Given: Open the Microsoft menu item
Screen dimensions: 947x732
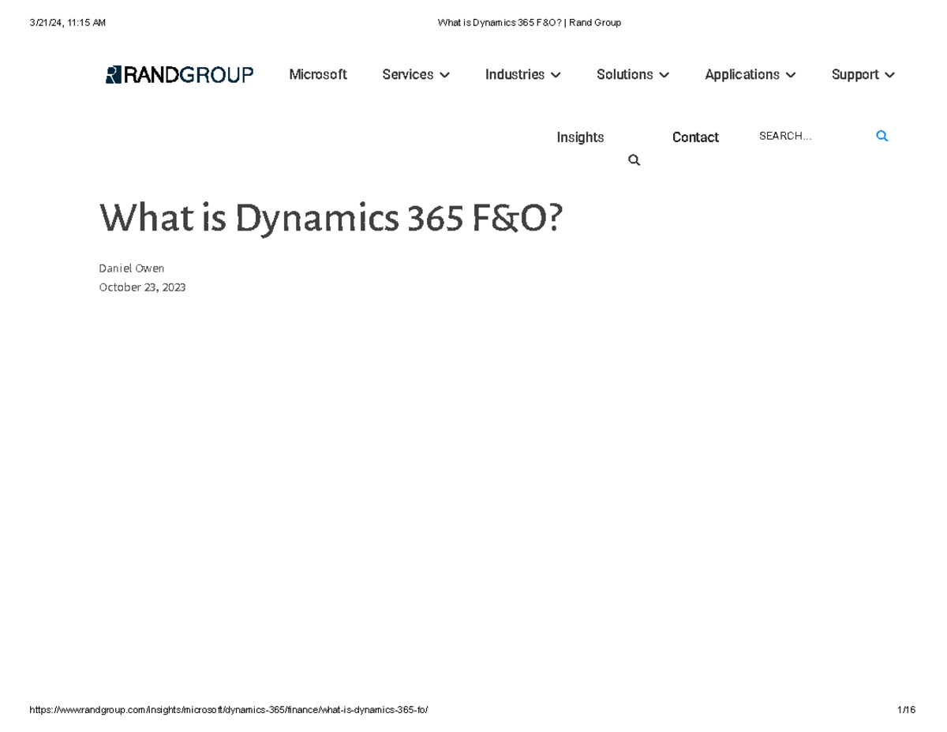Looking at the screenshot, I should [x=318, y=74].
